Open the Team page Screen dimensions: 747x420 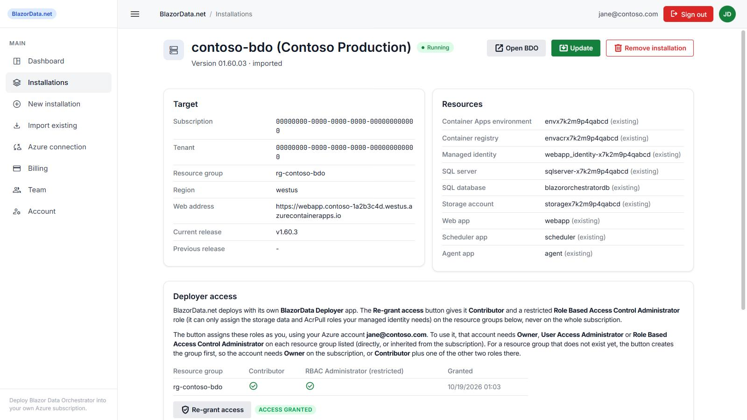(x=58, y=190)
